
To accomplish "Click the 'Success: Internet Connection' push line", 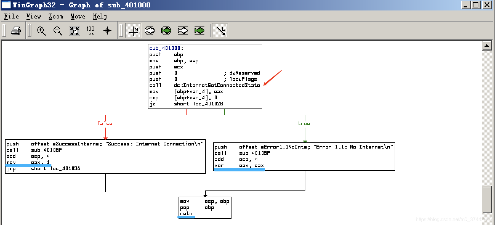I will [105, 144].
